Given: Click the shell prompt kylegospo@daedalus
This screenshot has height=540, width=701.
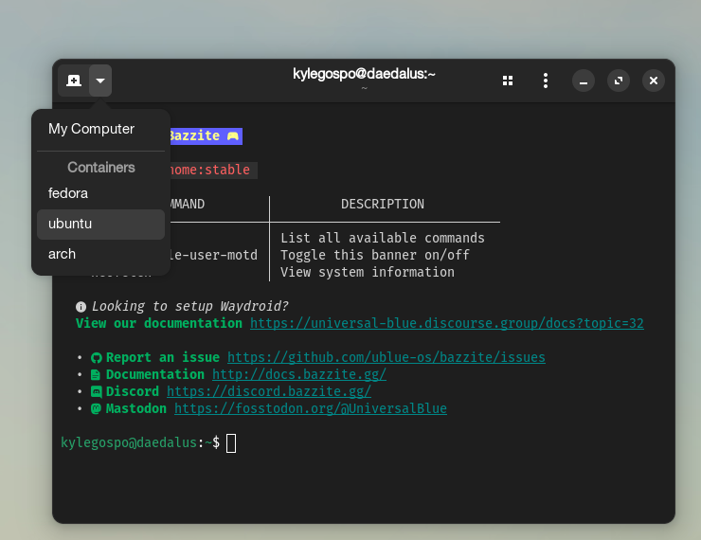Looking at the screenshot, I should [129, 442].
